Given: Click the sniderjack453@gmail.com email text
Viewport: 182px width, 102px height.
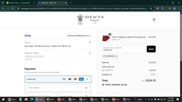Looking at the screenshot, I should click(78, 36).
